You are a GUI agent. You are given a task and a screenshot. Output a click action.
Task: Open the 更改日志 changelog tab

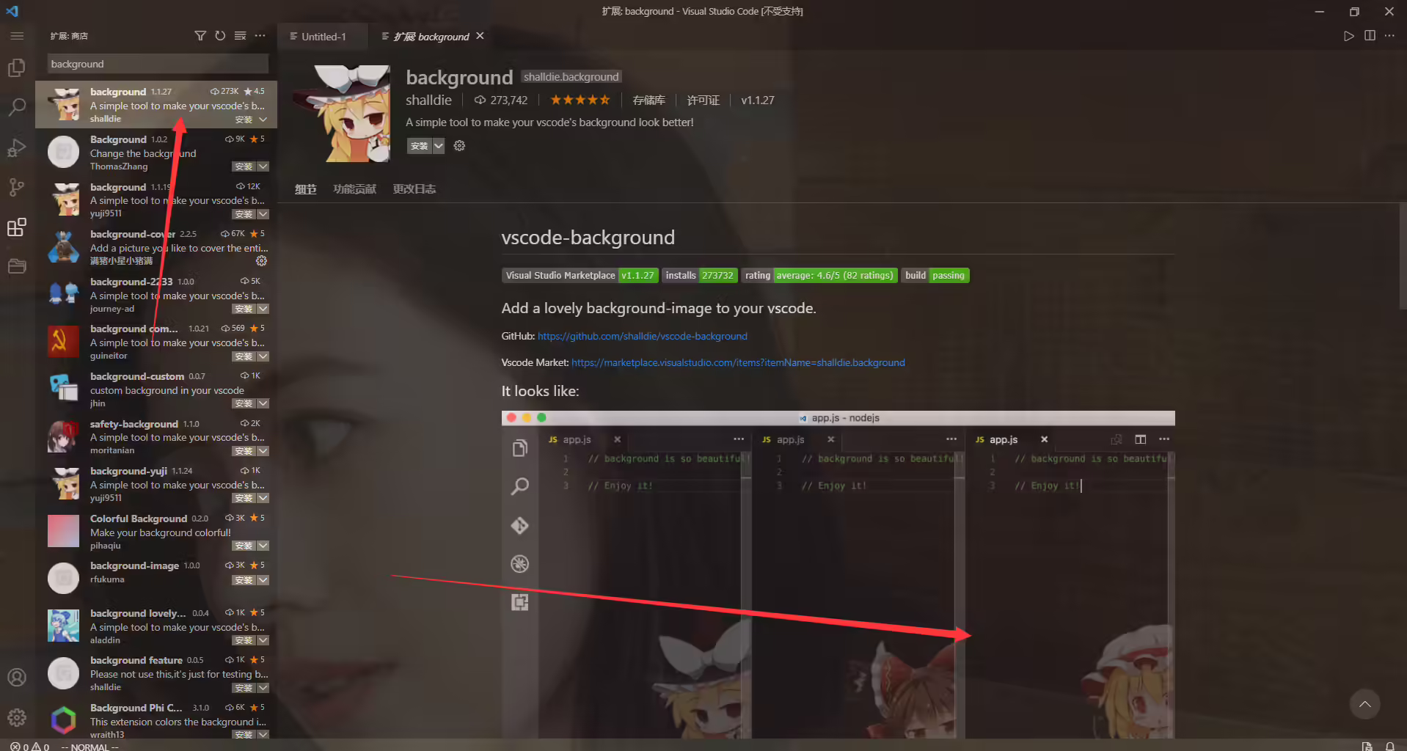tap(414, 189)
